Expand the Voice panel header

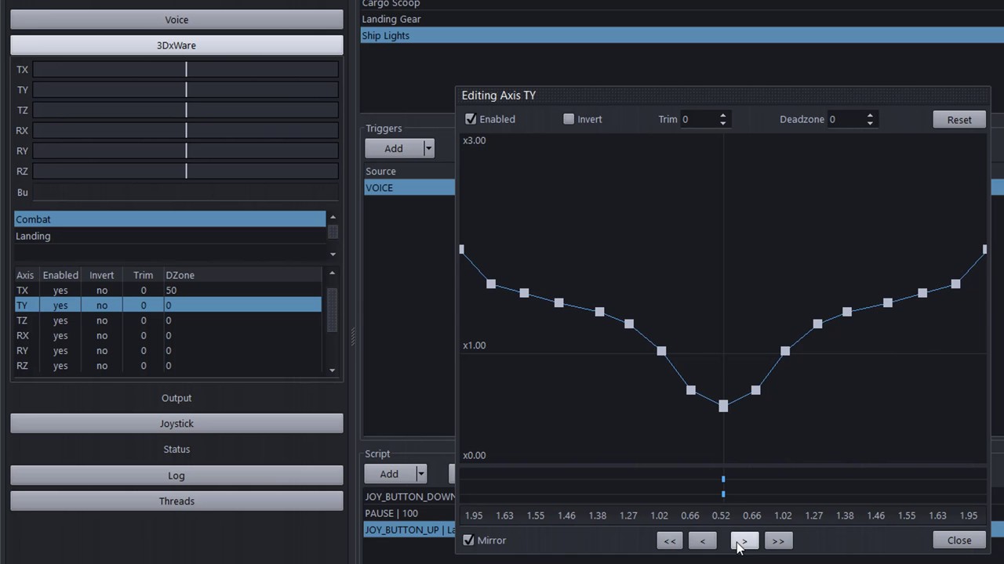coord(176,20)
